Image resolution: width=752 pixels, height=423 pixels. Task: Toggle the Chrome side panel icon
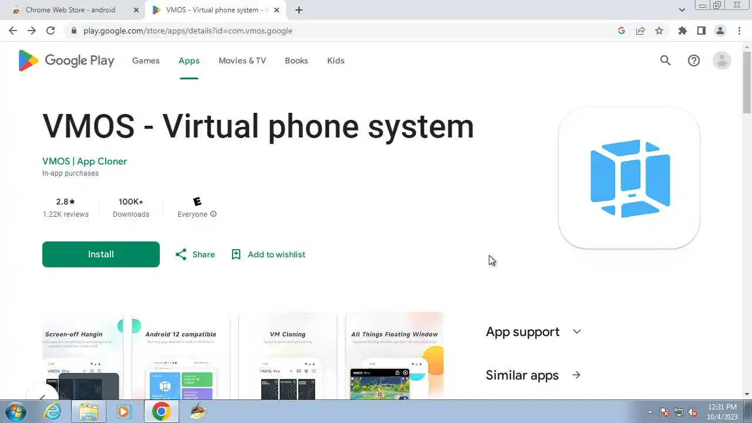point(701,31)
